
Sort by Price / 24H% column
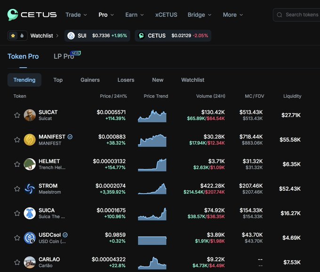click(x=113, y=96)
